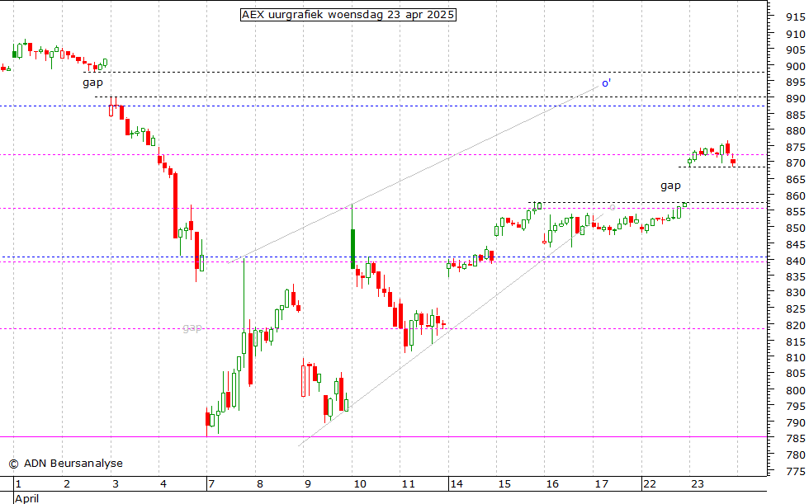
Task: Click date label 1 on time axis
Action: pos(18,484)
